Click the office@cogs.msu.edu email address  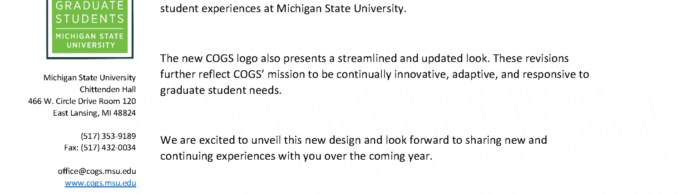97,171
